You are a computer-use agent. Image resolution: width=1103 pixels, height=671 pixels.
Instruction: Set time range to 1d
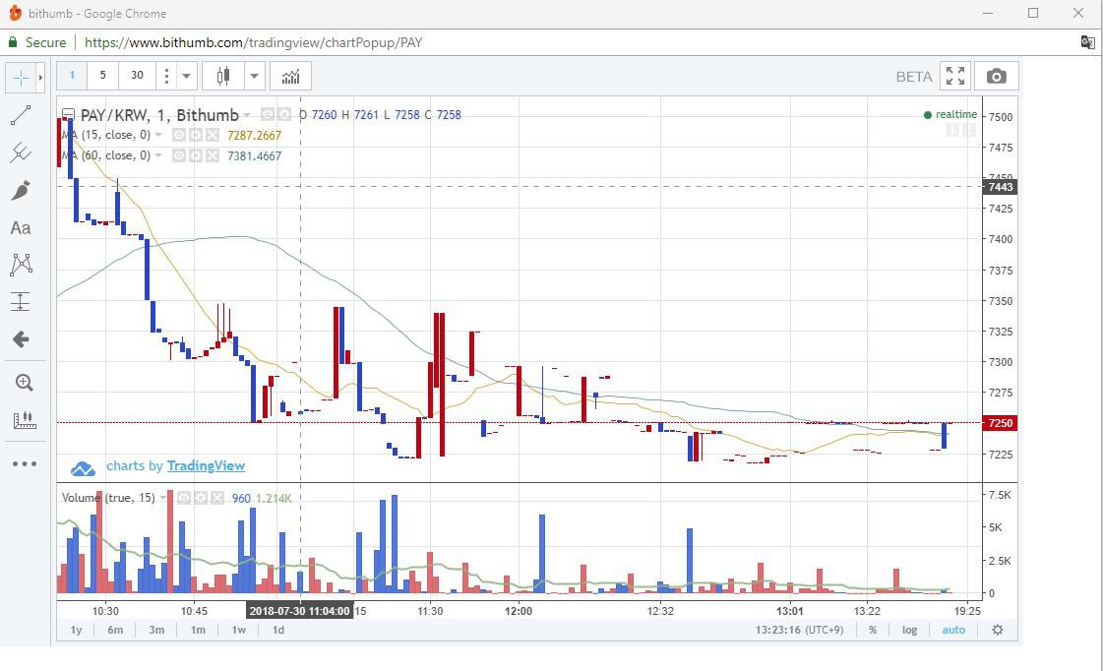tap(278, 630)
